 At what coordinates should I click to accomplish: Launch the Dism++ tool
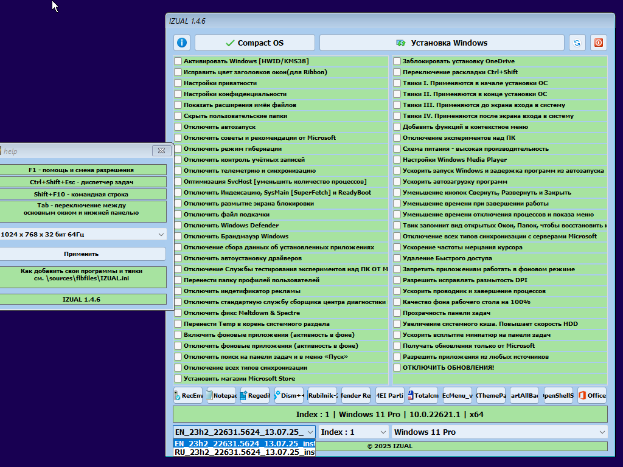289,395
